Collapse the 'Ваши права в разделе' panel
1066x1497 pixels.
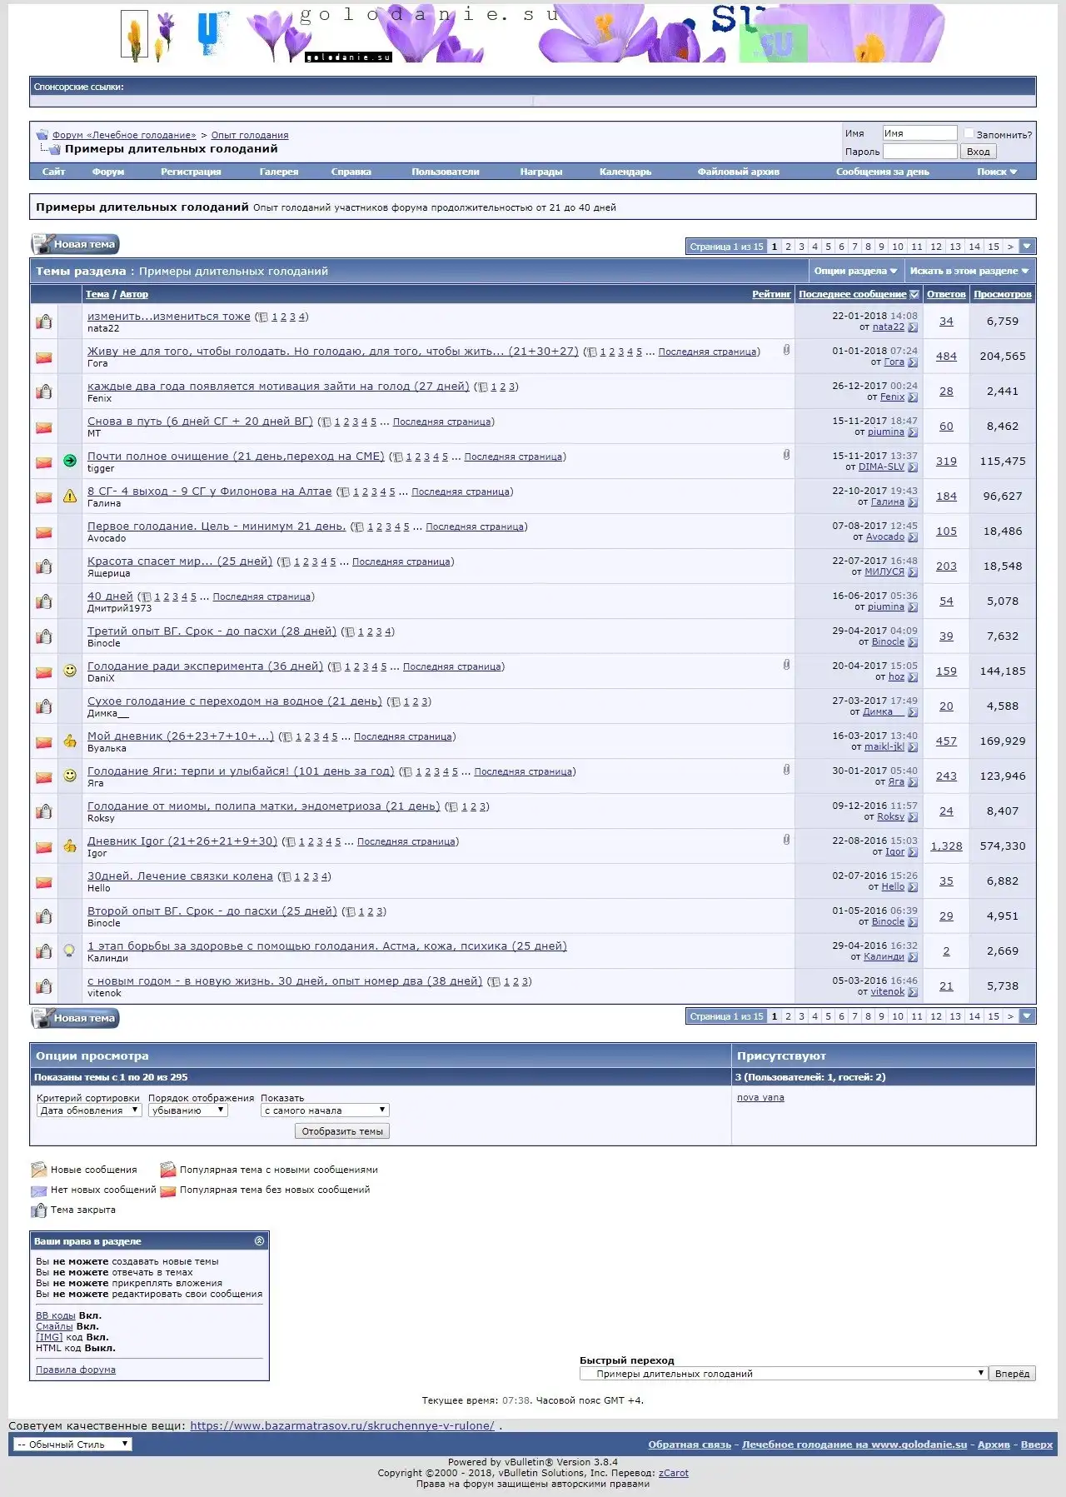tap(259, 1241)
